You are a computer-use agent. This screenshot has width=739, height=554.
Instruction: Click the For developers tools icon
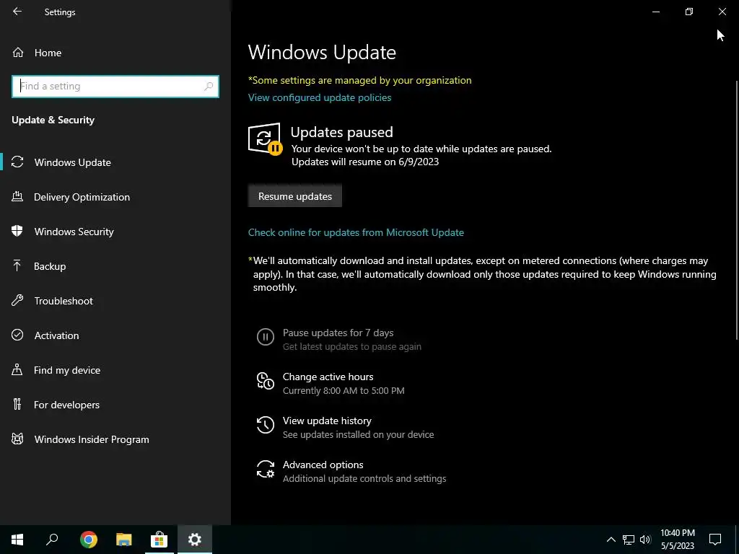tap(17, 404)
